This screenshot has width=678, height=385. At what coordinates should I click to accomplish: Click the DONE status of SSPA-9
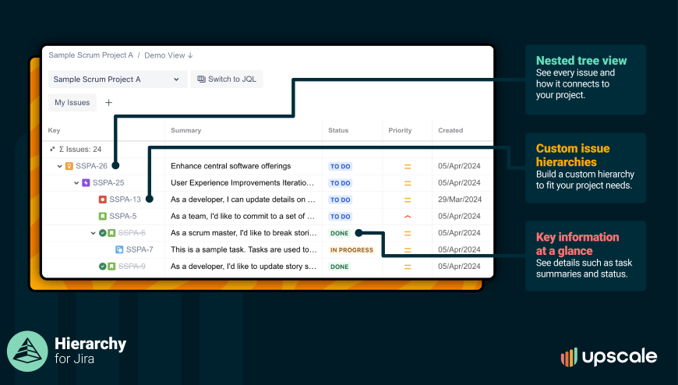(340, 267)
